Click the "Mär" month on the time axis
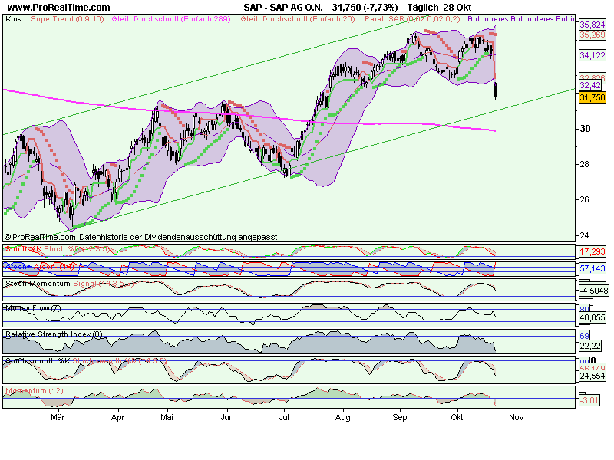 (58, 417)
